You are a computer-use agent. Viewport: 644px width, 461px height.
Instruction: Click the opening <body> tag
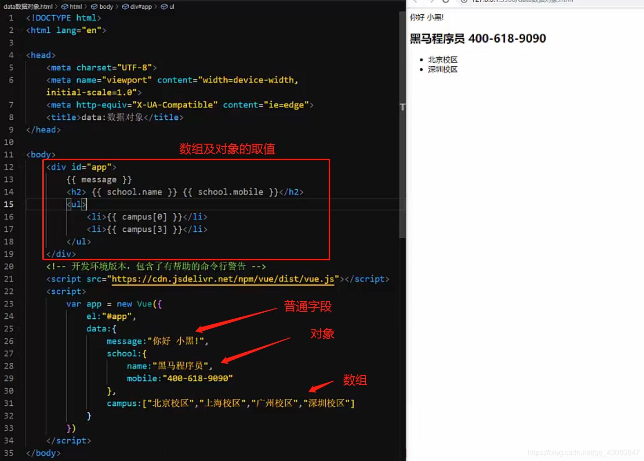tap(41, 155)
